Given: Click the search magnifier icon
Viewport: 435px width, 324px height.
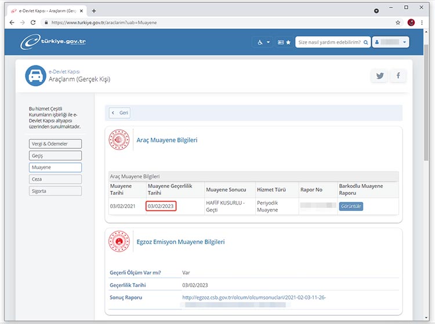Looking at the screenshot, I should click(x=366, y=42).
